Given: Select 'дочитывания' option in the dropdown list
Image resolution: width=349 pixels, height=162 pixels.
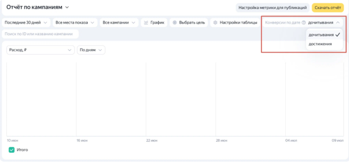Looking at the screenshot, I should coord(325,35).
